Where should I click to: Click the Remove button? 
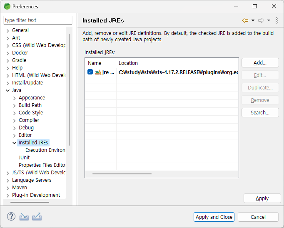click(260, 100)
